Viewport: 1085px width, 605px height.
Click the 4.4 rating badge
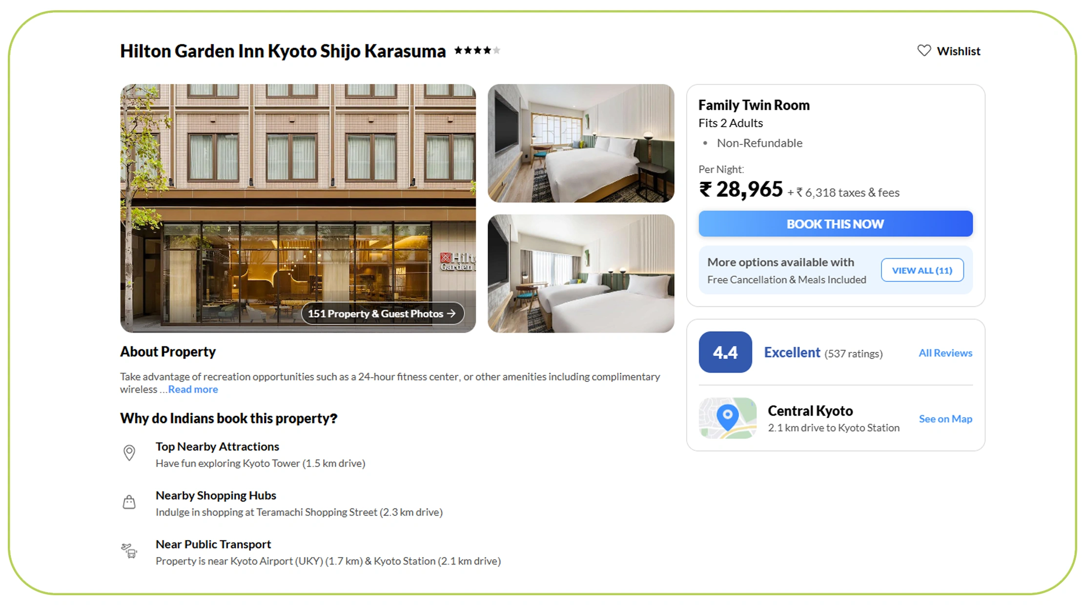point(725,352)
